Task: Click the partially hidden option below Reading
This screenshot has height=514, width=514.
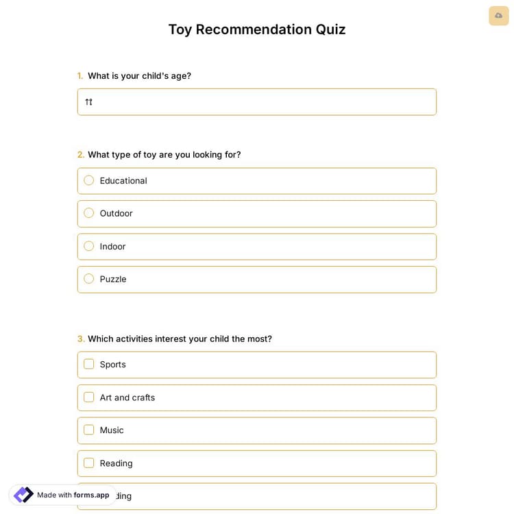Action: 274,496
